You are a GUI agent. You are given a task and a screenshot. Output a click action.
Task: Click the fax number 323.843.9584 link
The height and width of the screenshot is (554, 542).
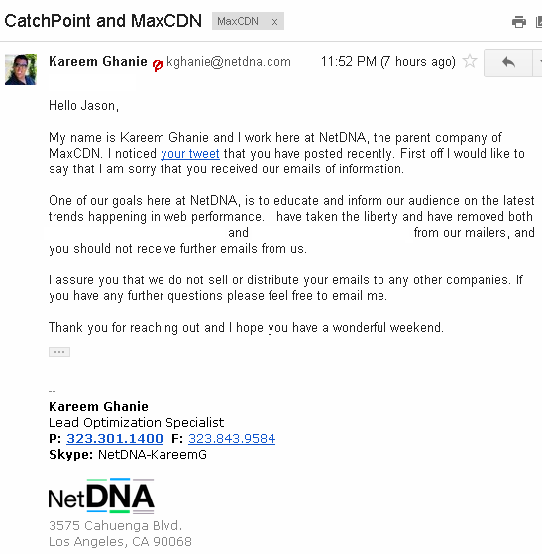click(232, 438)
